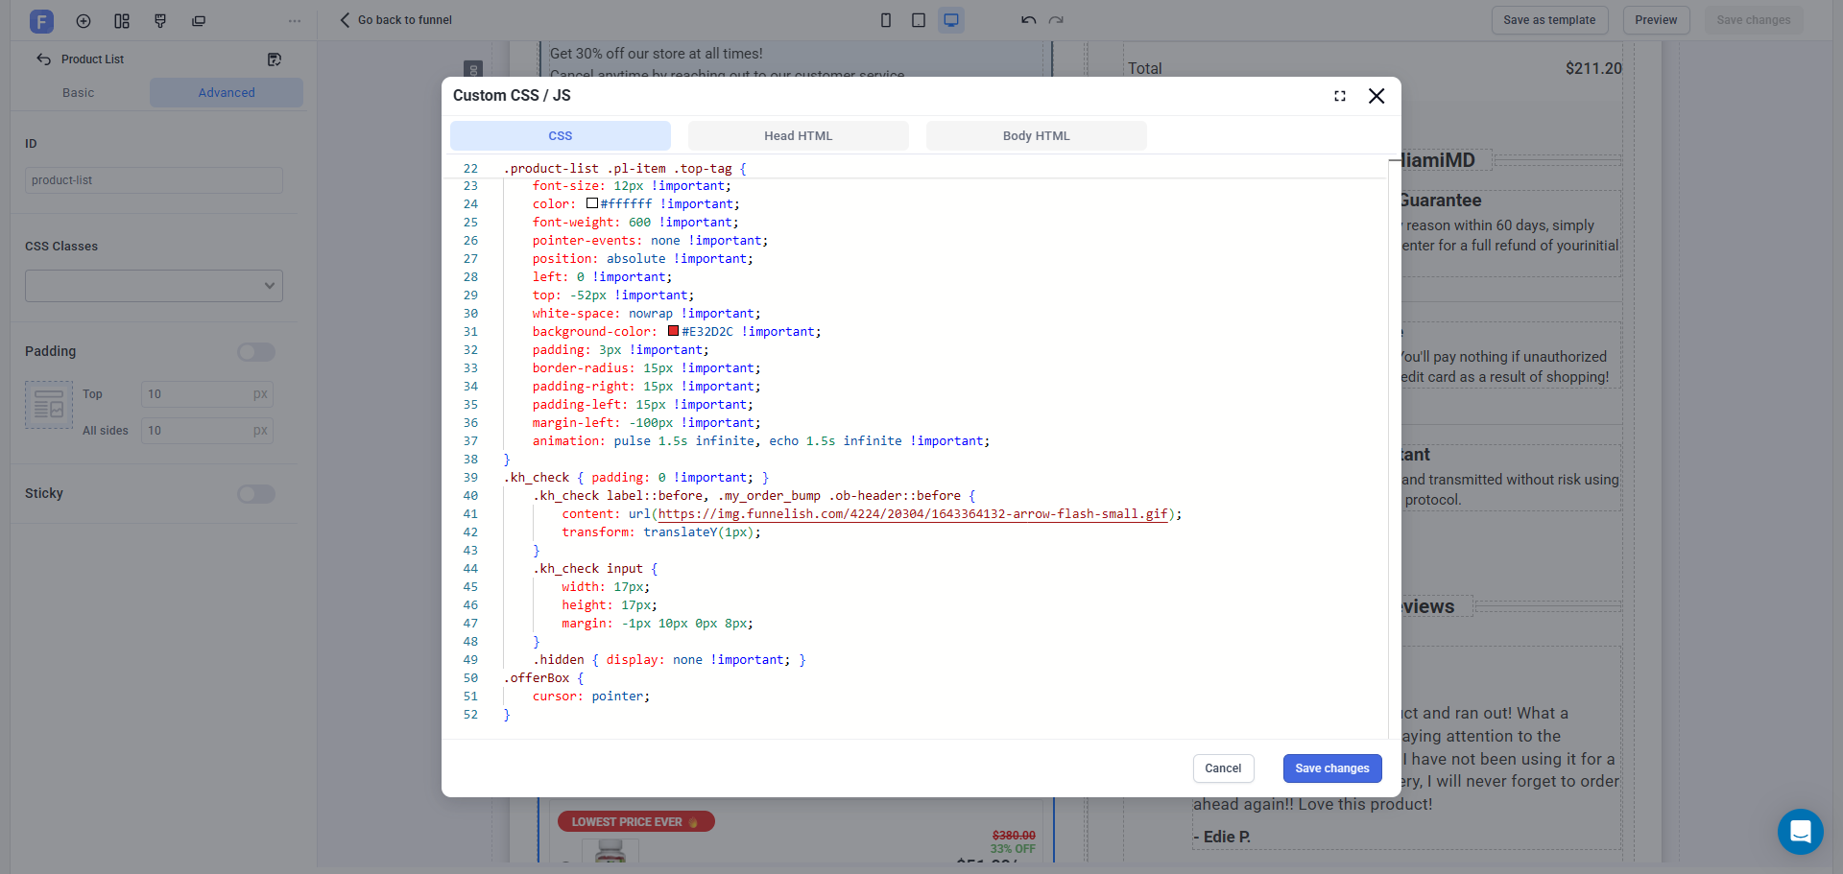Click the ID input field

pyautogui.click(x=154, y=180)
